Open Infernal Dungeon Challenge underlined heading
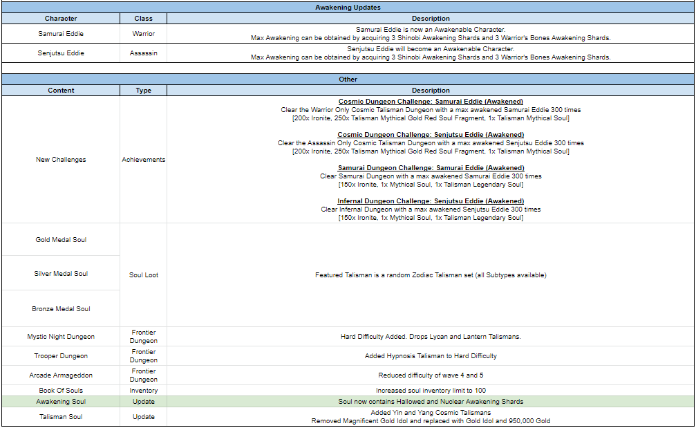Screen dimensions: 696x428 431,201
